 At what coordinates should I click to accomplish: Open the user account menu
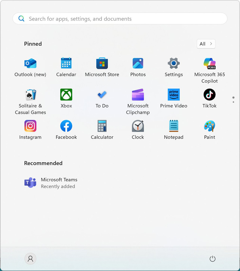pos(31,259)
